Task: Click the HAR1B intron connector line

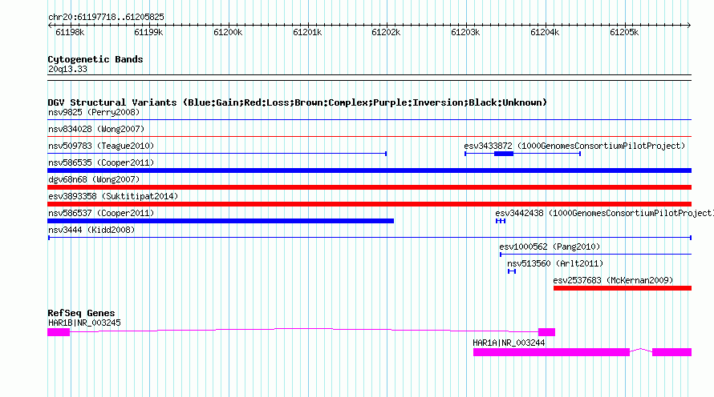Action: coord(304,330)
